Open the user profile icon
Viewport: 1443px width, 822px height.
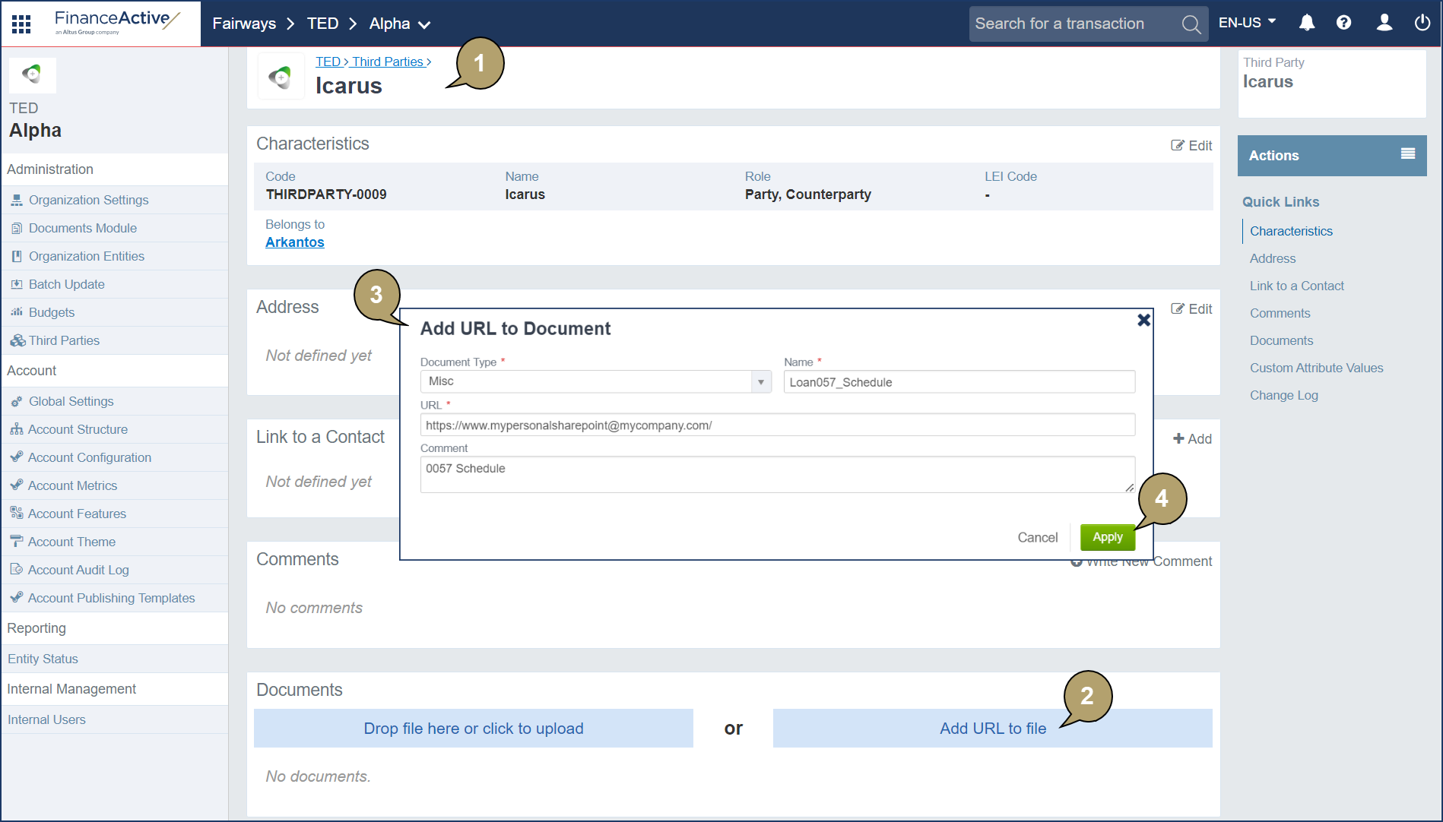pyautogui.click(x=1384, y=23)
